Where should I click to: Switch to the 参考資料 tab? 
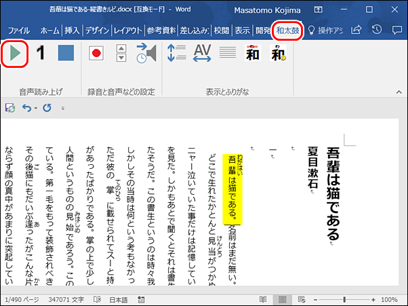pyautogui.click(x=161, y=31)
